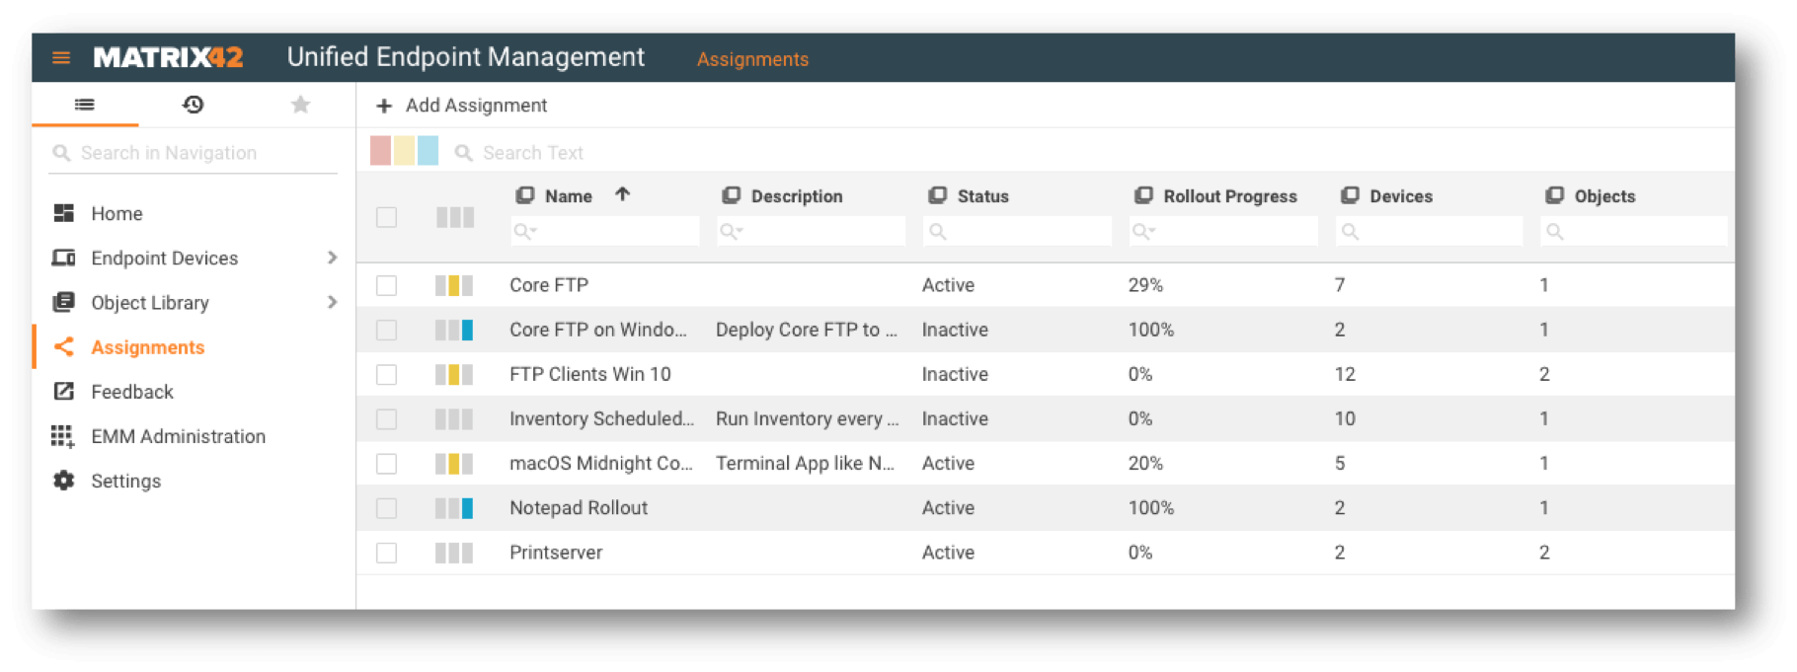
Task: Check the Core FTP row checkbox
Action: pos(386,285)
